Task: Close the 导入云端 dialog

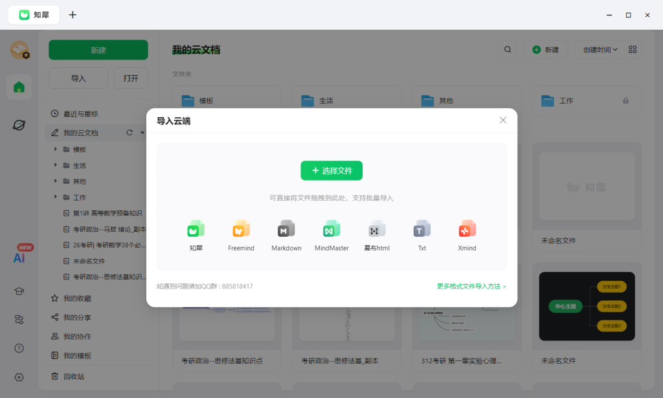Action: [x=502, y=120]
